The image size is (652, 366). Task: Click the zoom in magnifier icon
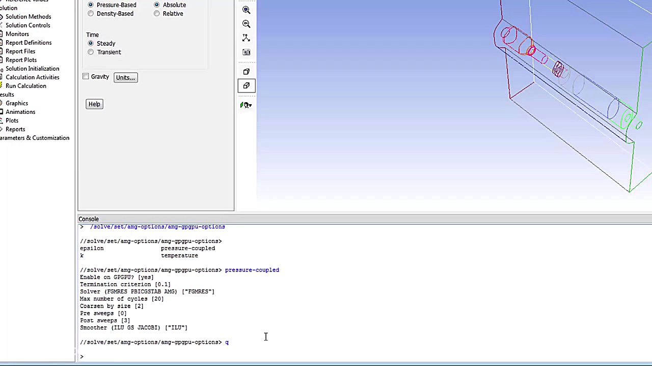[x=247, y=10]
